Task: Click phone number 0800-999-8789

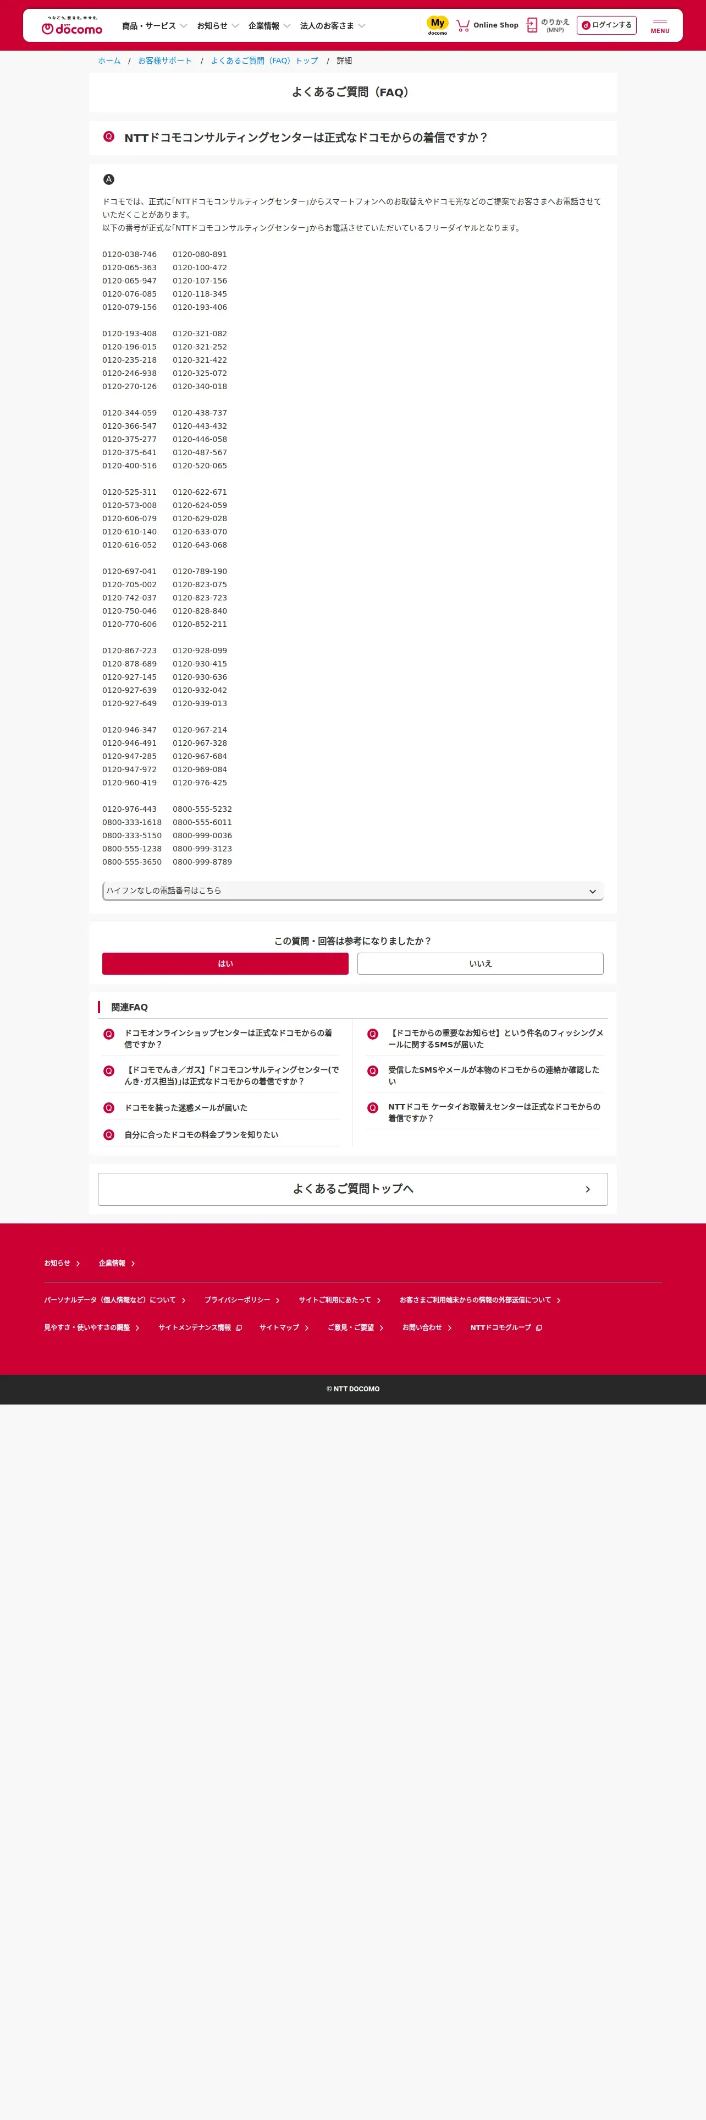Action: (x=202, y=862)
